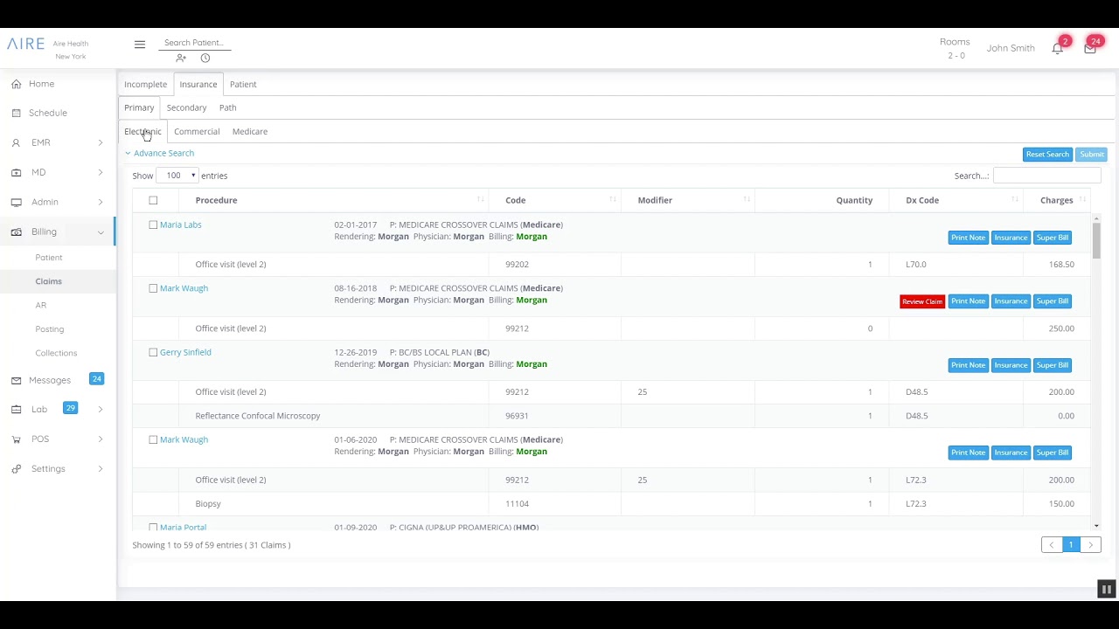Check the box beside Maria Portal

point(153,527)
